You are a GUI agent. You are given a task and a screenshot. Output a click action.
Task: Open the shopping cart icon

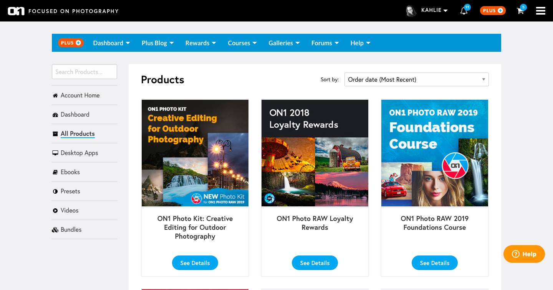(520, 11)
